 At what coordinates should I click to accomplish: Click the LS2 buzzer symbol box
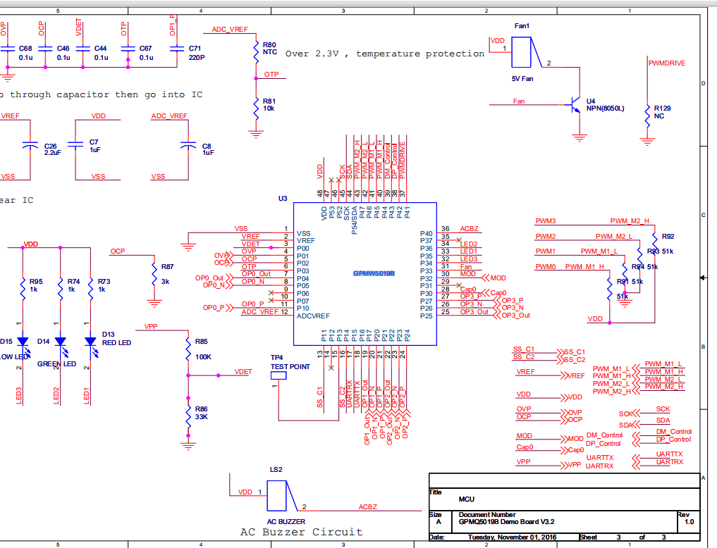coord(276,496)
